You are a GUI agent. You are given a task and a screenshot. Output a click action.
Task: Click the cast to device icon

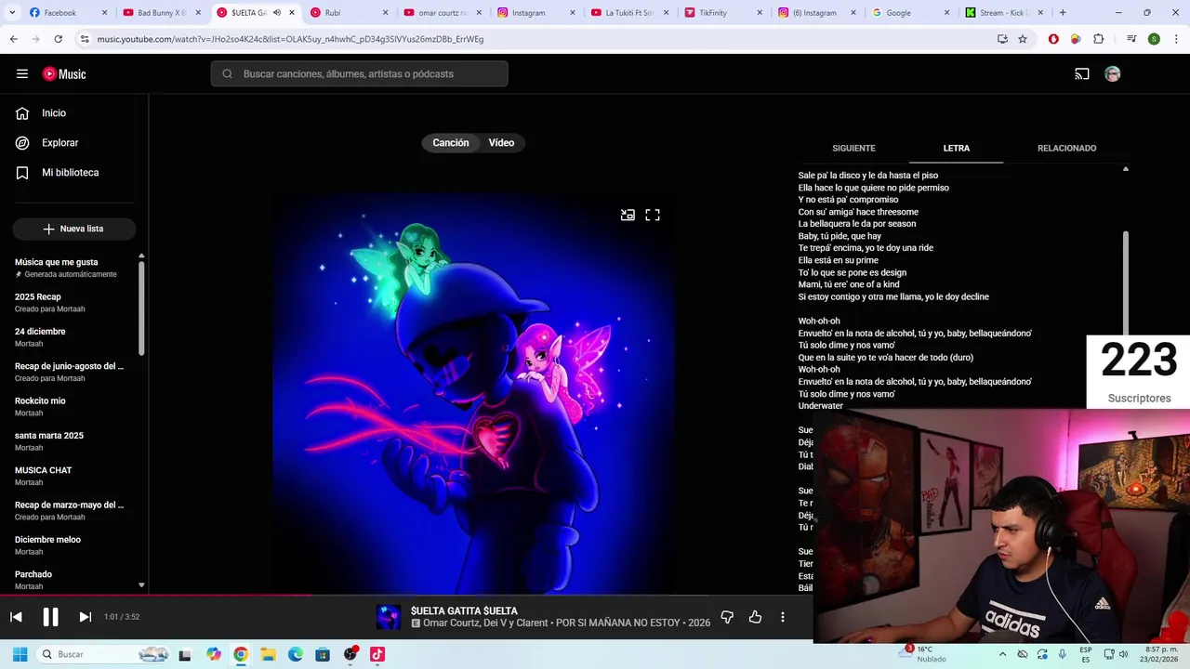1082,73
